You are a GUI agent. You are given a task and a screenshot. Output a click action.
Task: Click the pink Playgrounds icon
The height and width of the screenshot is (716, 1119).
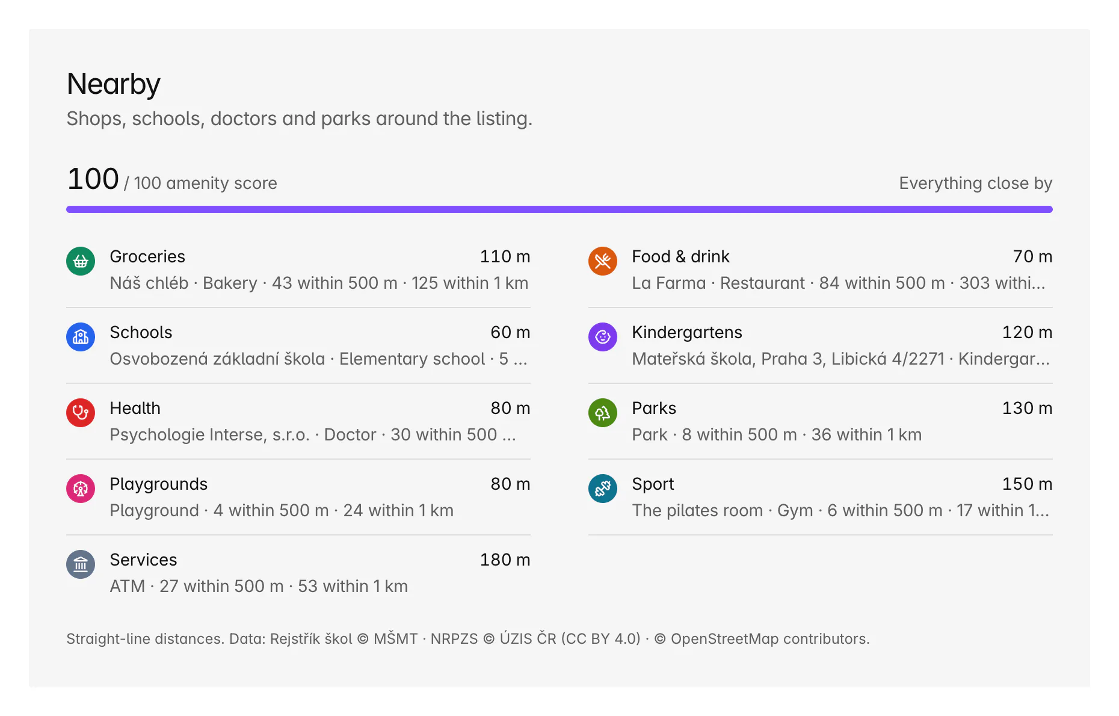81,489
